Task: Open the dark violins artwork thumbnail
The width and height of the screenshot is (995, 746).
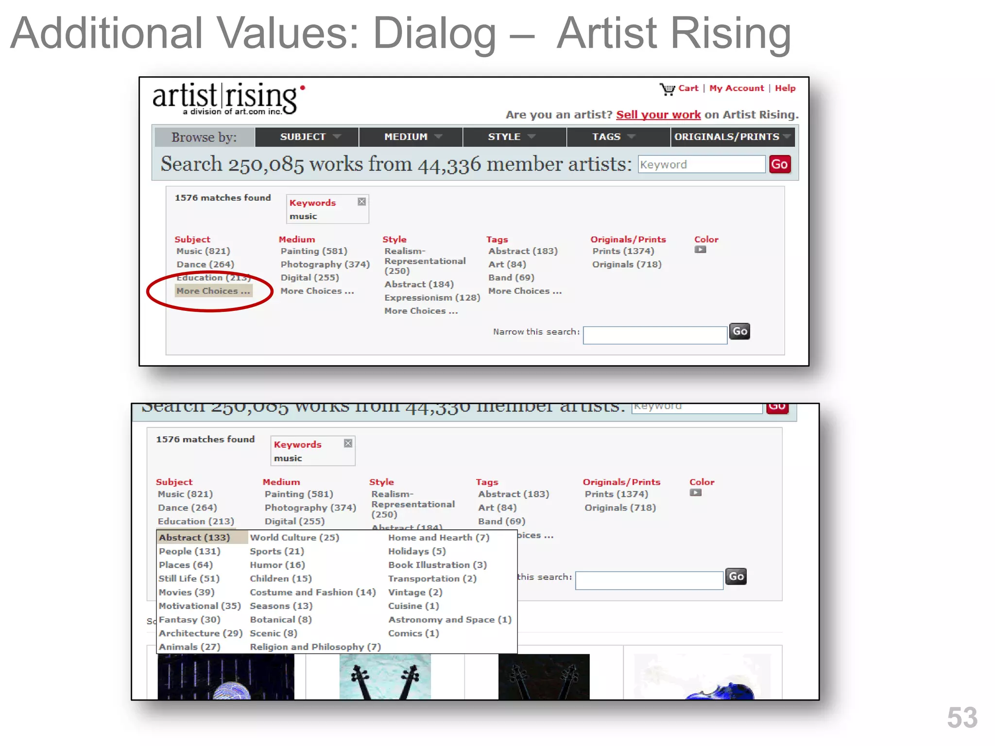Action: pyautogui.click(x=544, y=677)
